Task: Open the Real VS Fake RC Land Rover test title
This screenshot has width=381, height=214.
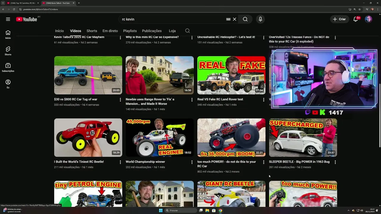Action: tap(220, 99)
